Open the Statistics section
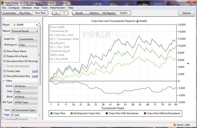This screenshot has width=197, height=128. point(94,13)
